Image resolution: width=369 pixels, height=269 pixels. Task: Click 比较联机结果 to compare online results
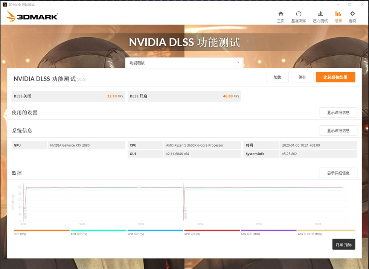tap(335, 77)
